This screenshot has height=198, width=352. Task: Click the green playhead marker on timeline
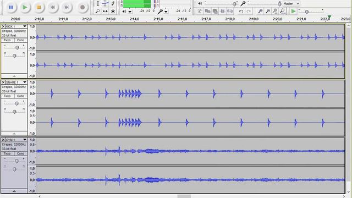[329, 17]
